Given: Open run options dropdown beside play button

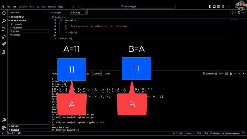Looking at the screenshot, I should (235, 12).
